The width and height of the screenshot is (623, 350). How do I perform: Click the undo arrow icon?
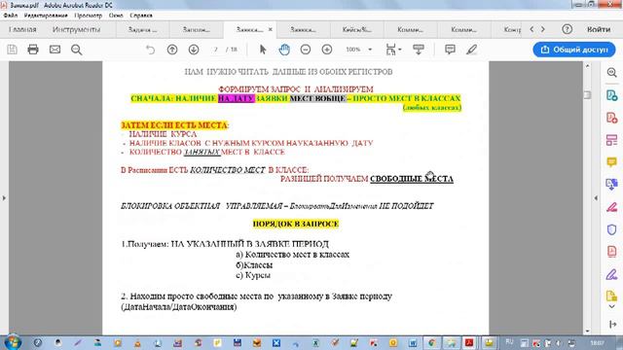point(150,50)
